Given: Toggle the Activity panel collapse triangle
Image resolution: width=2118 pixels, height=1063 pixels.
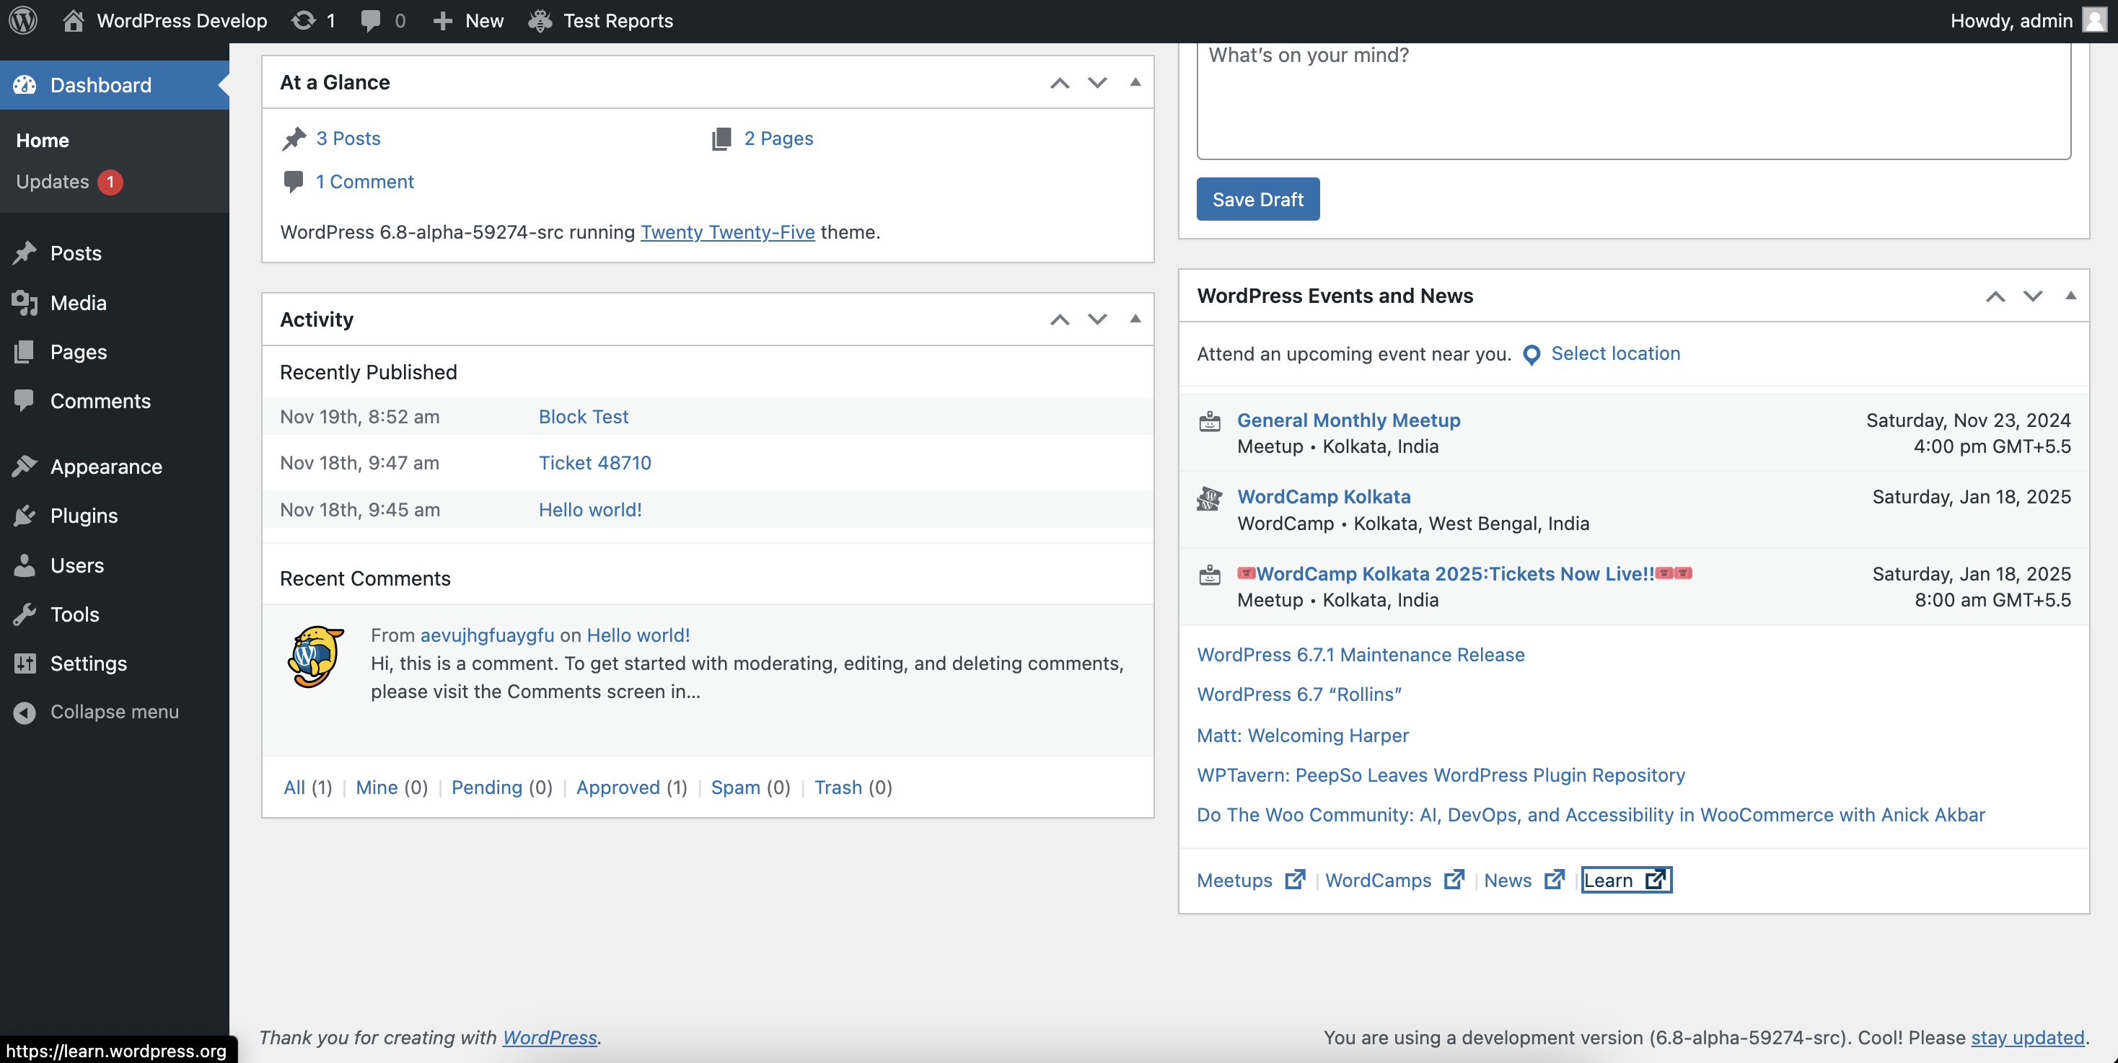Looking at the screenshot, I should pyautogui.click(x=1135, y=318).
